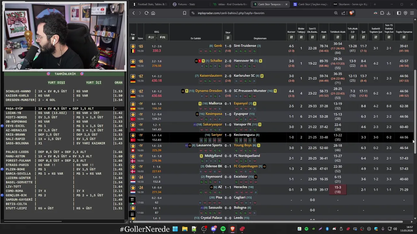The image size is (417, 234).
Task: Click the highlighted 15-3 Tehlikeli Atak cell for AZ
Action: (338, 189)
